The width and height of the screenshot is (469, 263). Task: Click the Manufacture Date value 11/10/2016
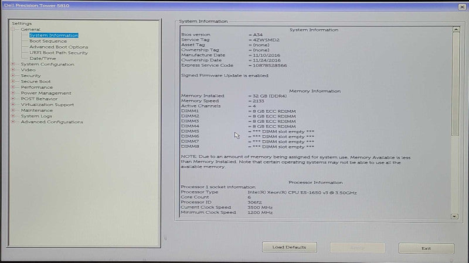coord(267,55)
